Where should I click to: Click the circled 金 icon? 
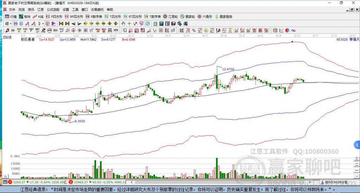click(x=206, y=30)
